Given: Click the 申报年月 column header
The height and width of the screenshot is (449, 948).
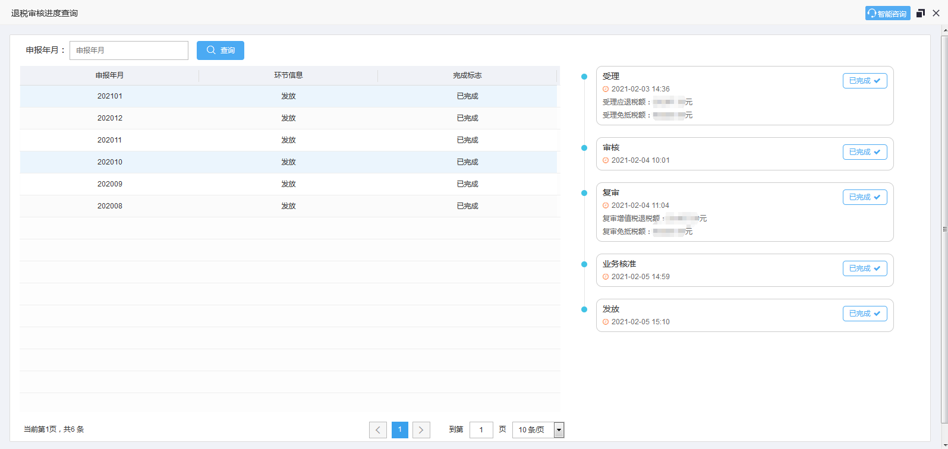Looking at the screenshot, I should click(109, 75).
